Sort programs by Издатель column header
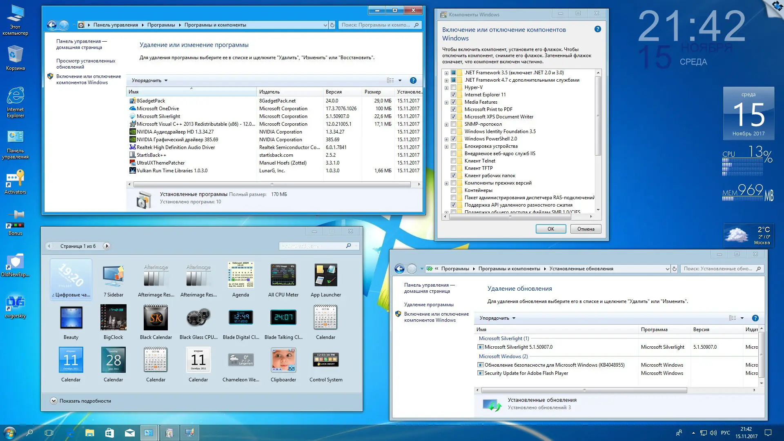This screenshot has height=441, width=784. point(269,92)
